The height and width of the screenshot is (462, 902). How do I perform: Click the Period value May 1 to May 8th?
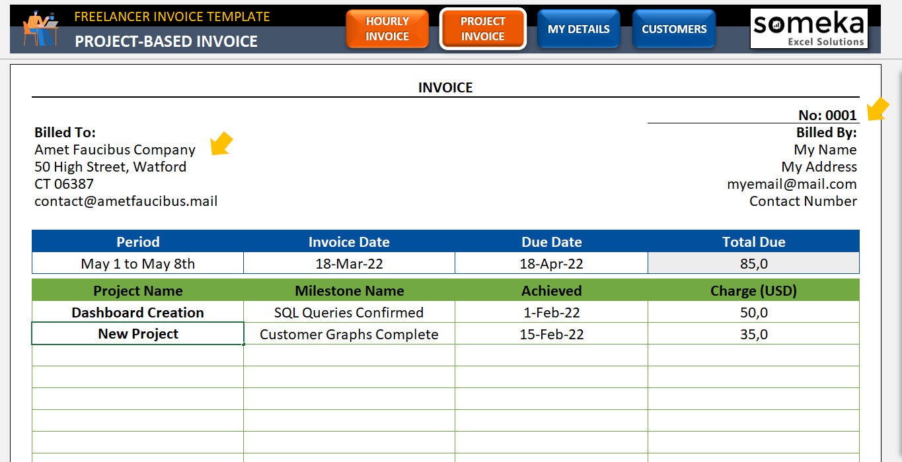click(x=137, y=263)
